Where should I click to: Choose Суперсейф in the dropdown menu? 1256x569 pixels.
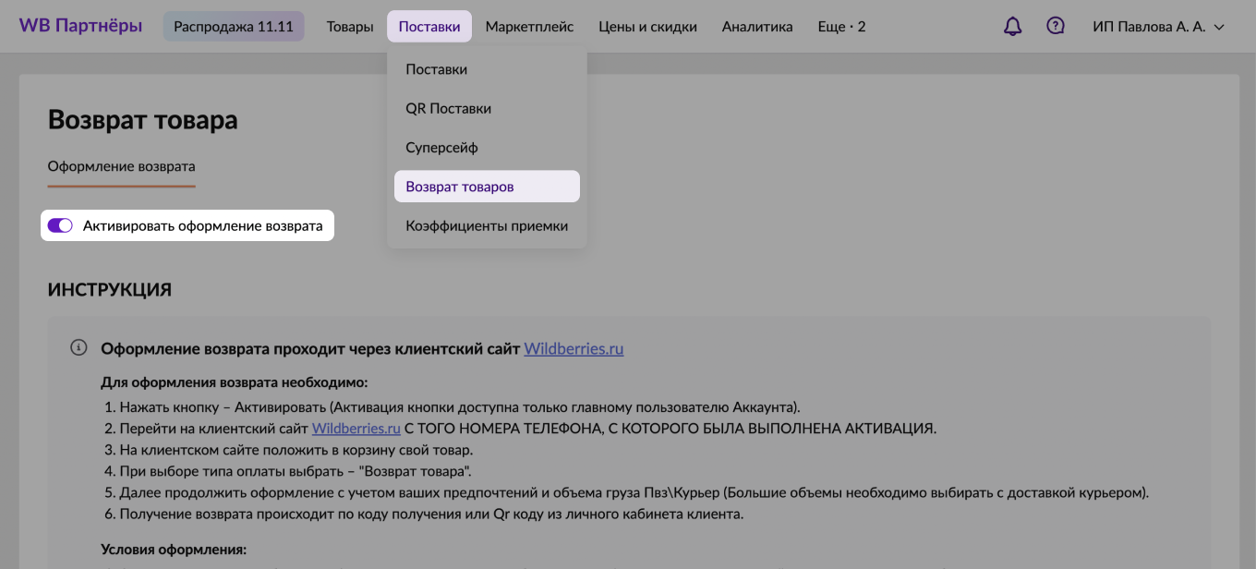[x=440, y=147]
